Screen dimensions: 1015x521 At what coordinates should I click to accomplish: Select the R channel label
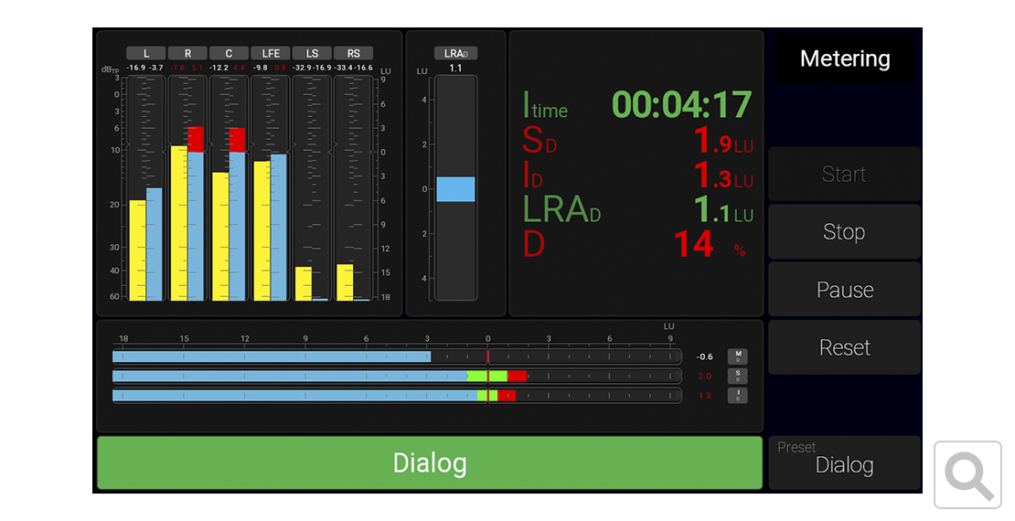(187, 53)
